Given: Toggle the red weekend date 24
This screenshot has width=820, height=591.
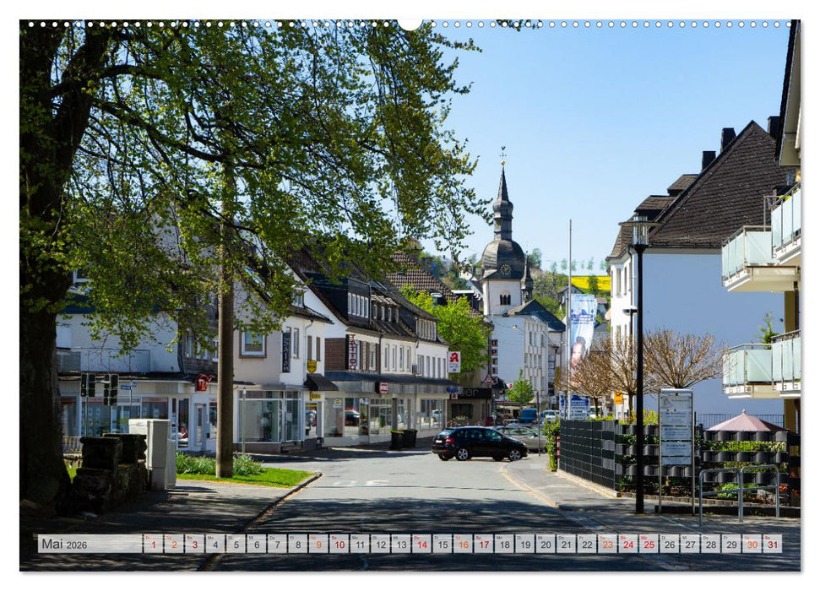Looking at the screenshot, I should point(628,545).
